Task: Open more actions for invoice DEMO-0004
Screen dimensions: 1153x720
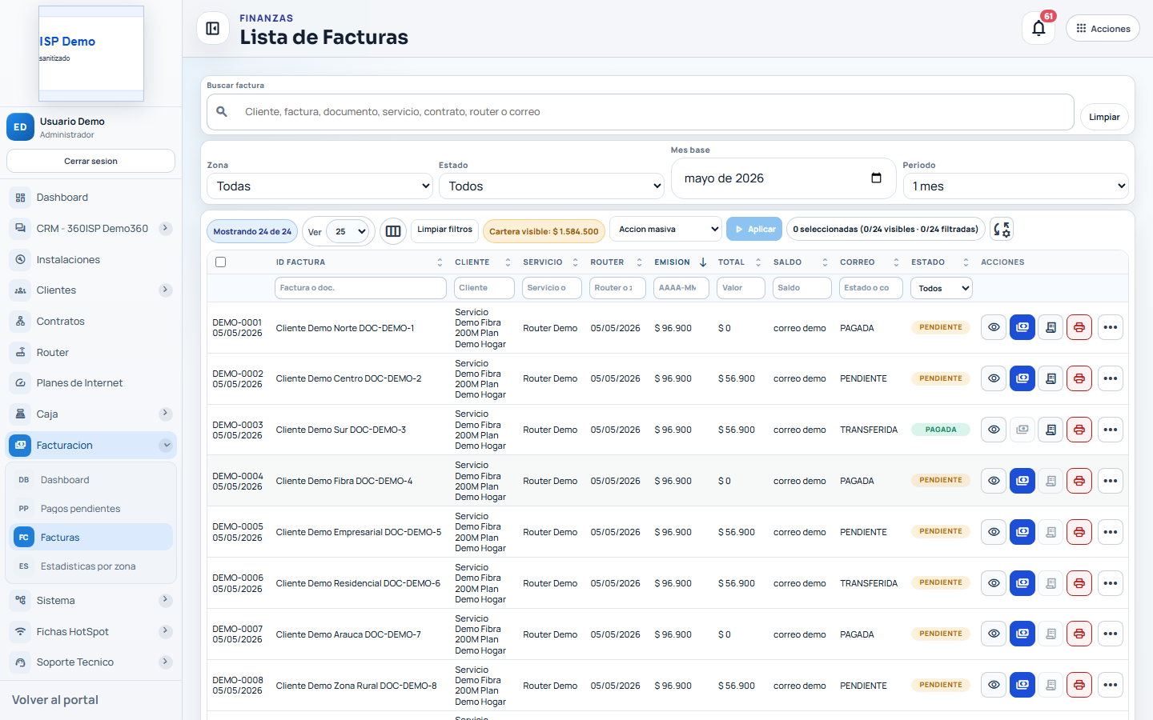Action: click(x=1110, y=481)
